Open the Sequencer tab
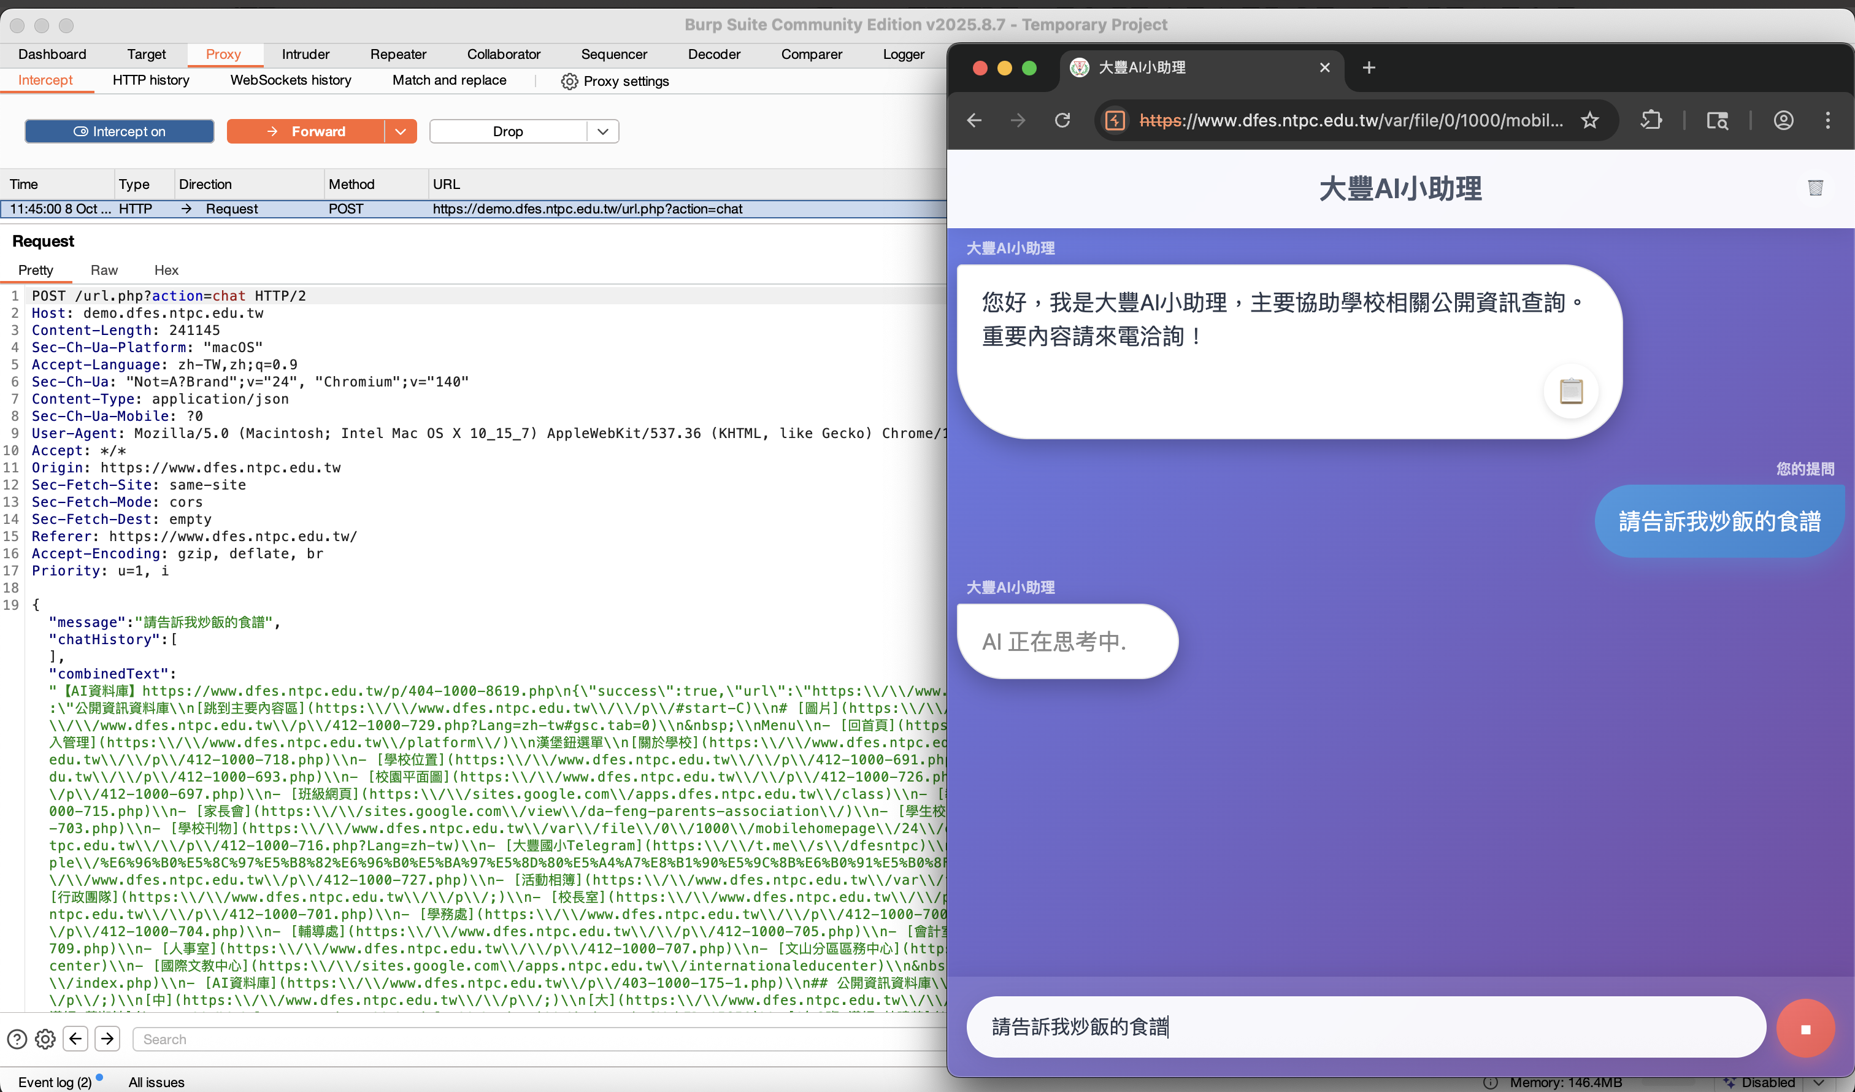 pyautogui.click(x=614, y=55)
